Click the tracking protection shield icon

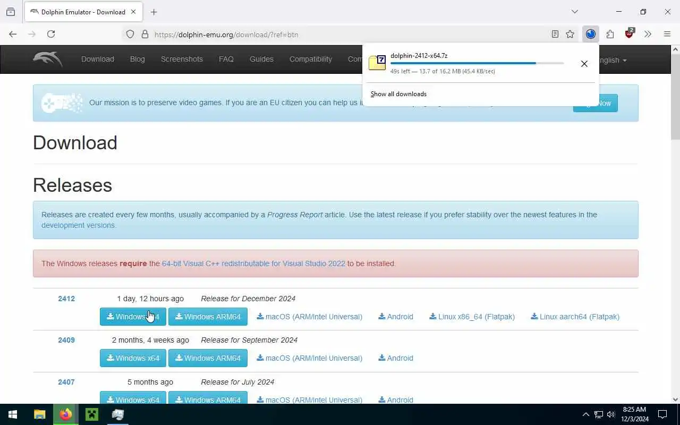130,34
